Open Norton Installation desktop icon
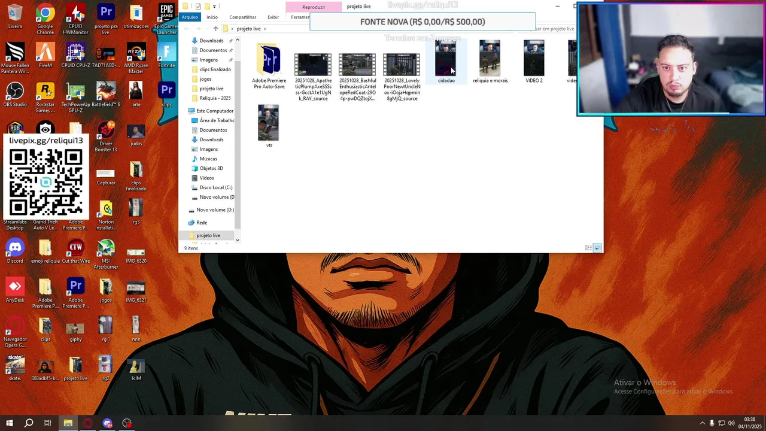The width and height of the screenshot is (766, 431). tap(106, 215)
